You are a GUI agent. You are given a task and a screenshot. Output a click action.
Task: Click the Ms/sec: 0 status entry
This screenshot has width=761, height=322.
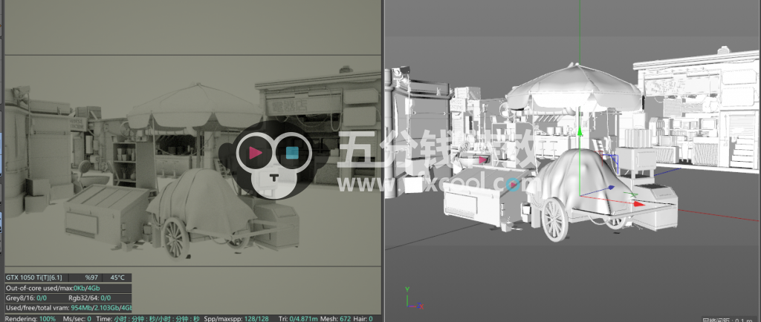(x=77, y=318)
